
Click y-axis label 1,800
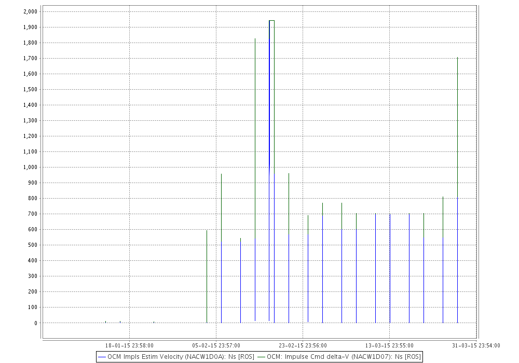click(x=30, y=43)
